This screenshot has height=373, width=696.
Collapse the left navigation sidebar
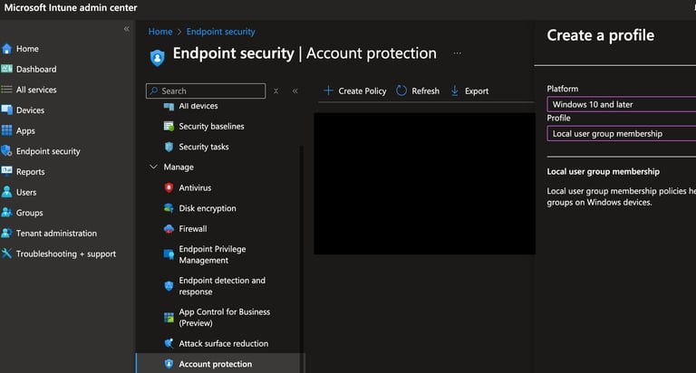pyautogui.click(x=127, y=29)
